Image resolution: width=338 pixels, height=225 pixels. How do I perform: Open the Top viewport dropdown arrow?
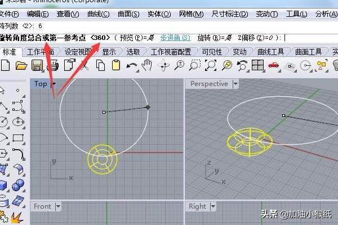click(x=54, y=84)
